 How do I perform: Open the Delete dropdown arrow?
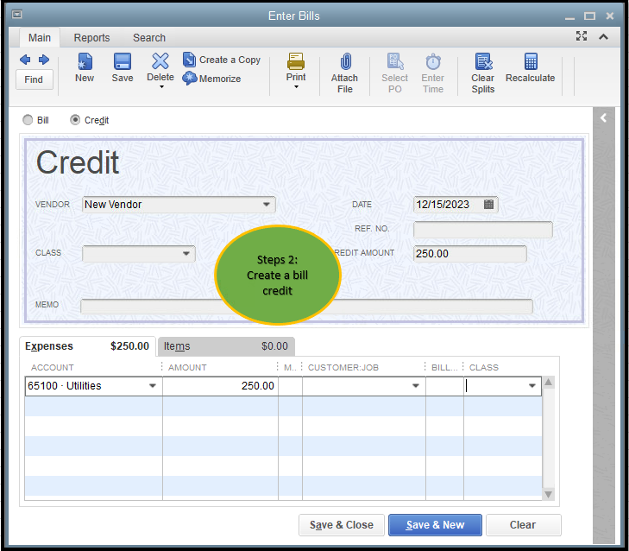(161, 86)
